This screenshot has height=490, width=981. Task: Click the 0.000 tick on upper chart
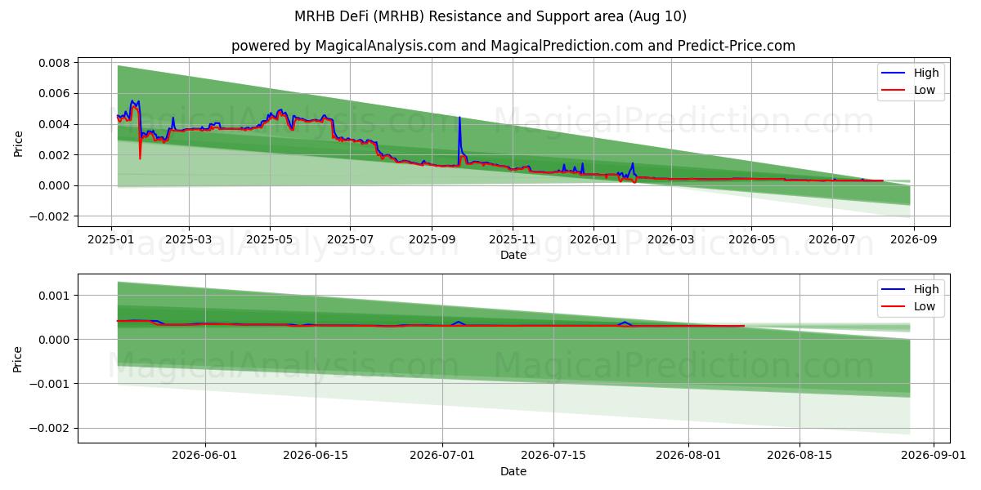click(54, 185)
